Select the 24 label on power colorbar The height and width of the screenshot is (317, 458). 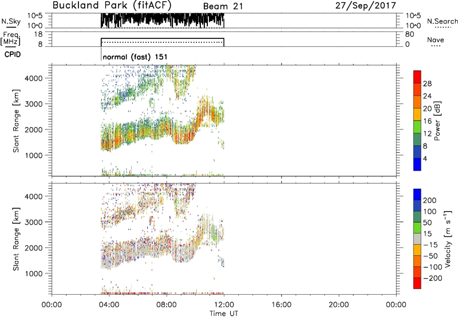427,96
